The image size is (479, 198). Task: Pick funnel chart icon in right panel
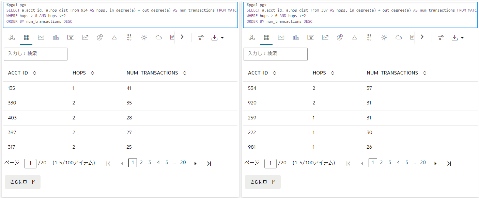(310, 37)
